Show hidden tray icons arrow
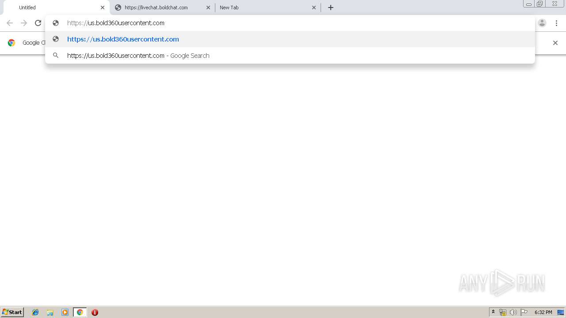Viewport: 566px width, 318px height. click(493, 312)
